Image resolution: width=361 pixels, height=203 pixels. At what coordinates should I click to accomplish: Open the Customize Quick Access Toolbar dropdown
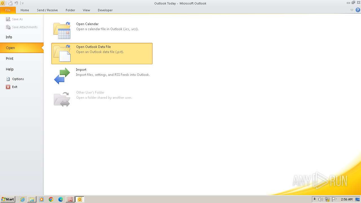click(x=23, y=3)
